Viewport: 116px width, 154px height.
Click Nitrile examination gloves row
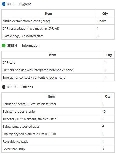pos(58,21)
